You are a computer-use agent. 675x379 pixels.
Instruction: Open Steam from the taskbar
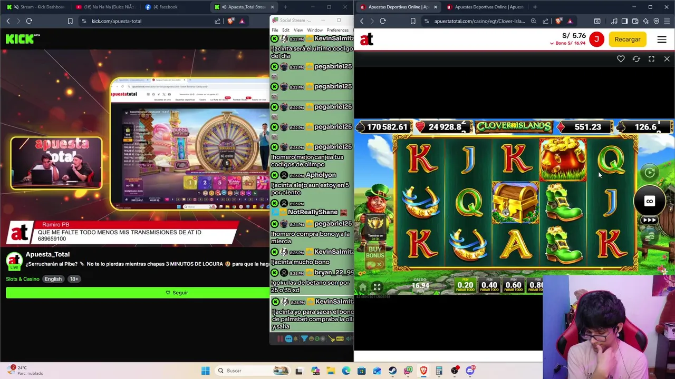392,371
